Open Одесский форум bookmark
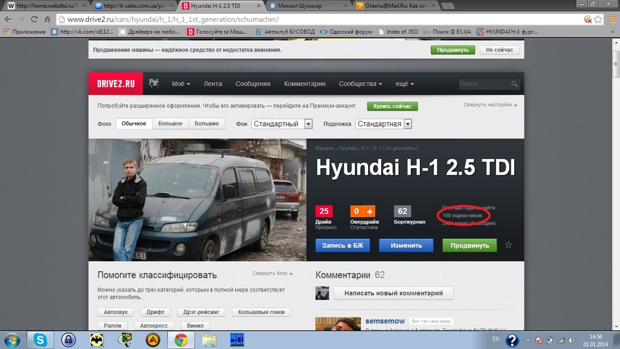 346,32
